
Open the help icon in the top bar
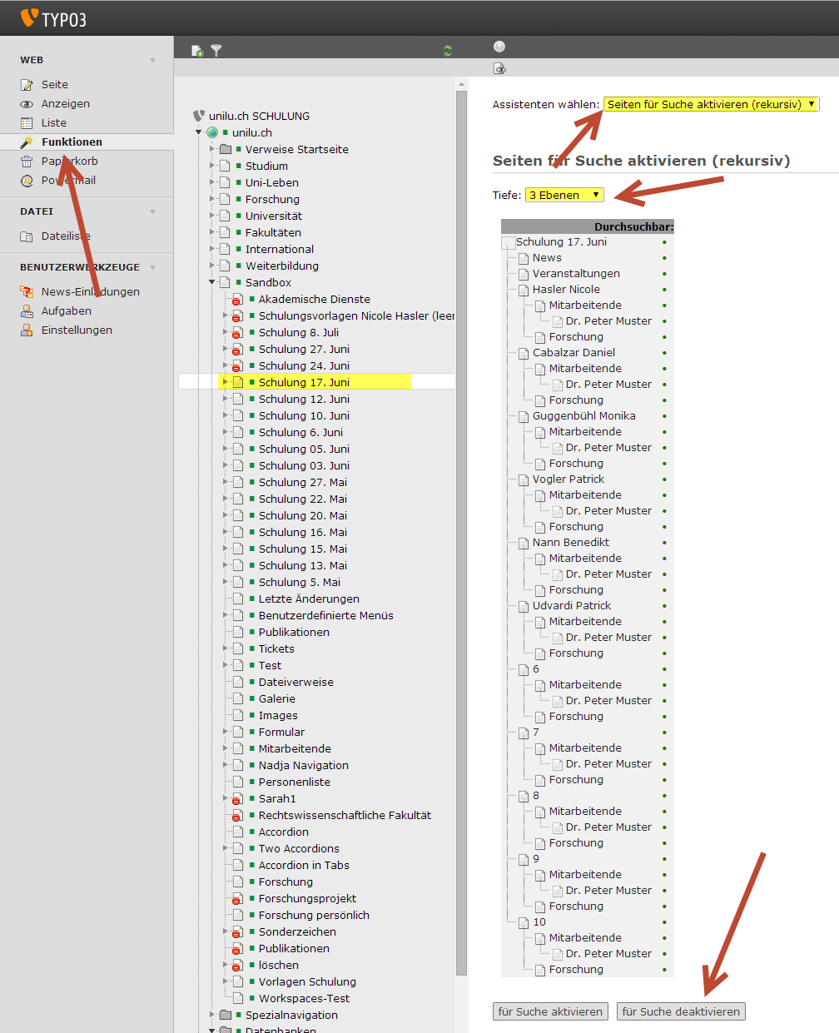click(x=499, y=47)
